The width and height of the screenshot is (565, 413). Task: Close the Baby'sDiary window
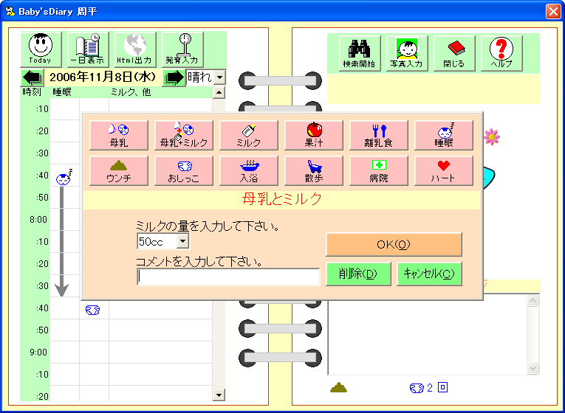click(553, 12)
